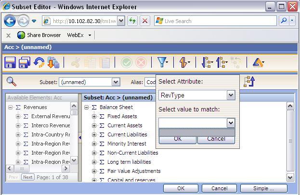The height and width of the screenshot is (195, 300).
Task: Open the Sort orange arrows tool
Action: [x=184, y=62]
